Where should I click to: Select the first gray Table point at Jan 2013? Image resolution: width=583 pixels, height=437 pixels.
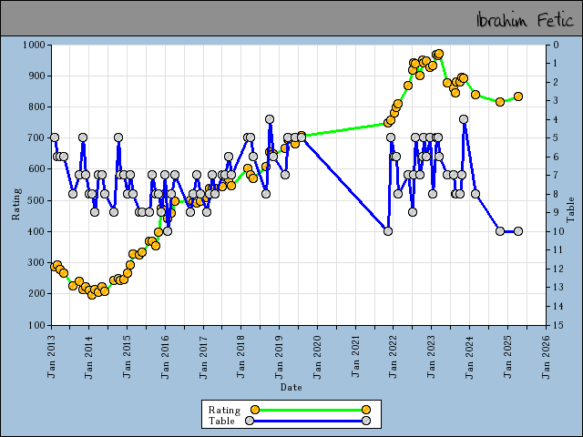(55, 137)
